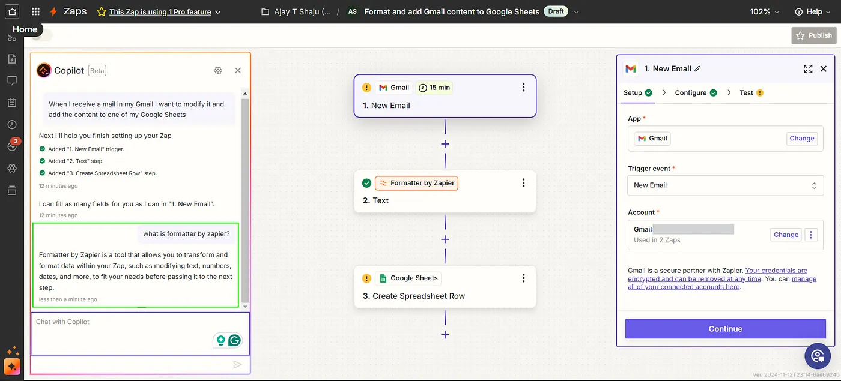Switch to the Test tab
Image resolution: width=841 pixels, height=381 pixels.
751,93
